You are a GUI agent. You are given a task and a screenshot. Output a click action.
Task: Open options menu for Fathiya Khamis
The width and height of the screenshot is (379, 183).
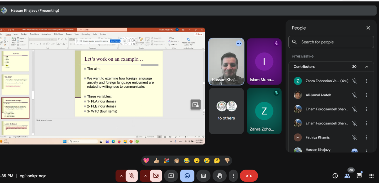tap(367, 137)
